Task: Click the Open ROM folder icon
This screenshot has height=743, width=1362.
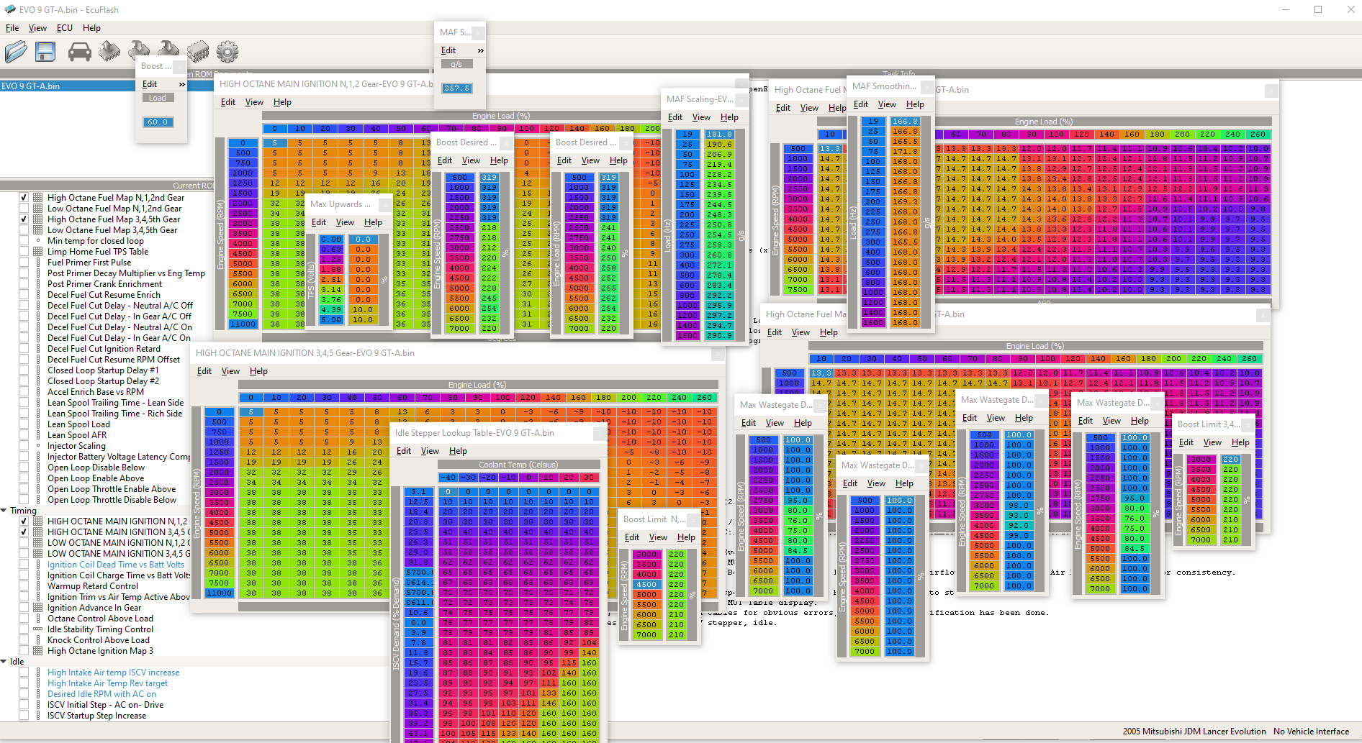Action: (x=16, y=52)
